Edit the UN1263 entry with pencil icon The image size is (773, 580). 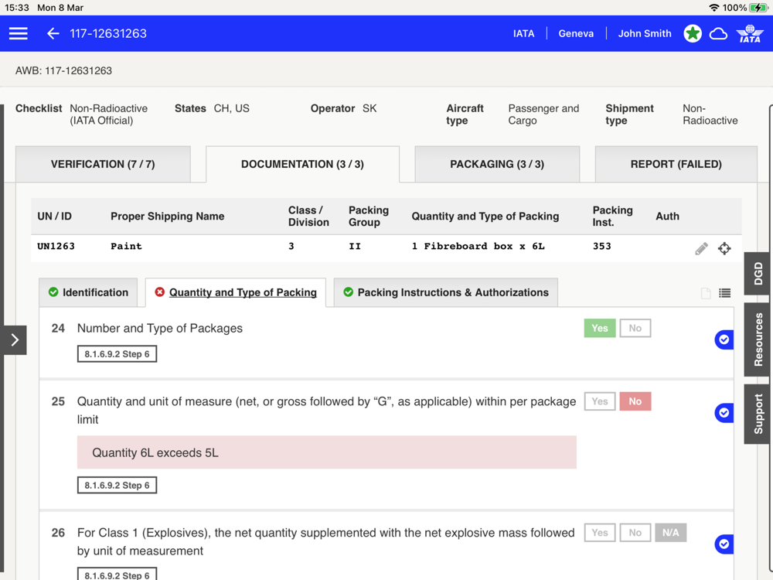pos(701,248)
